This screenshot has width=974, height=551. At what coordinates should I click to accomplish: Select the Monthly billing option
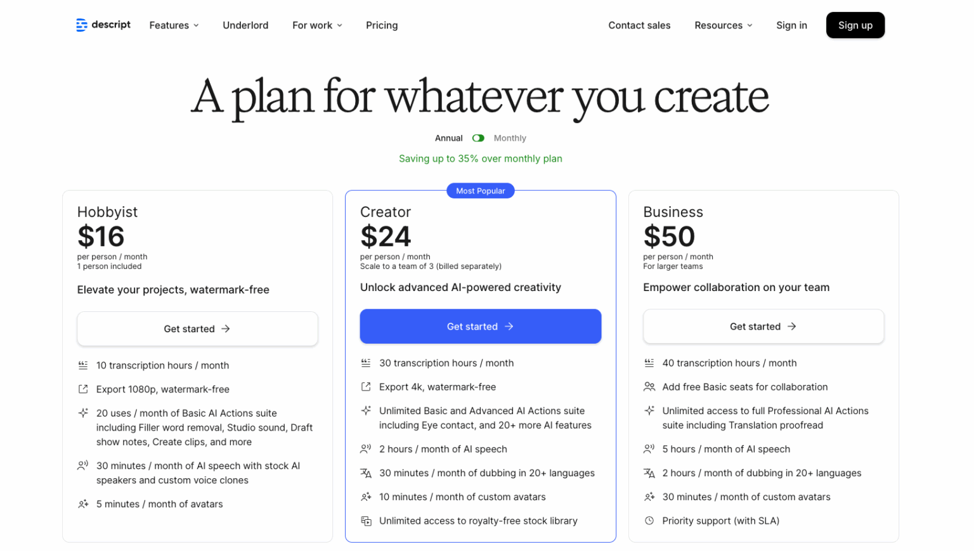(x=510, y=138)
